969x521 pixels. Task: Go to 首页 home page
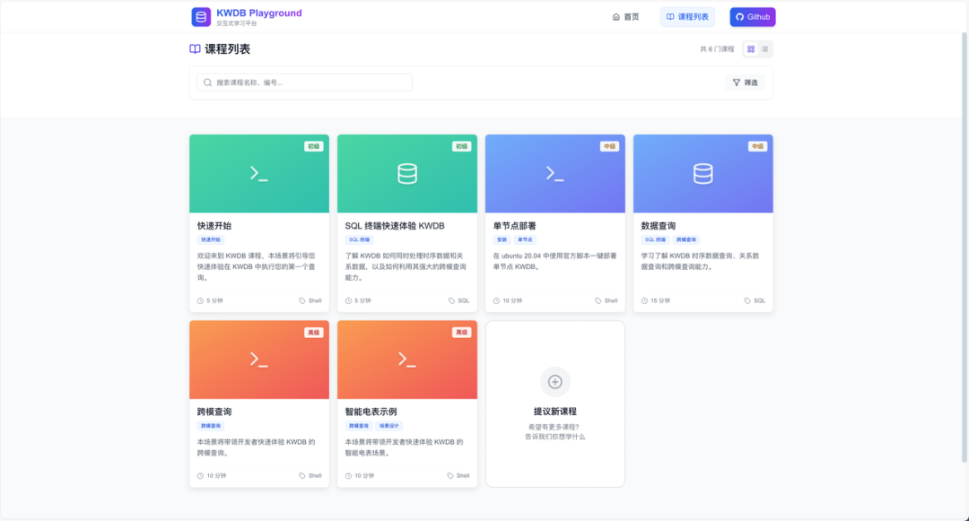[625, 17]
